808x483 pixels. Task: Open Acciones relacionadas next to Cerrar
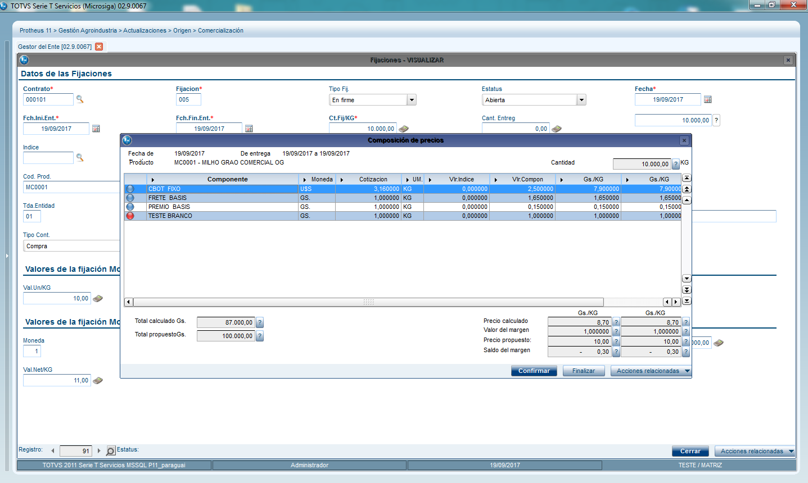click(x=755, y=451)
